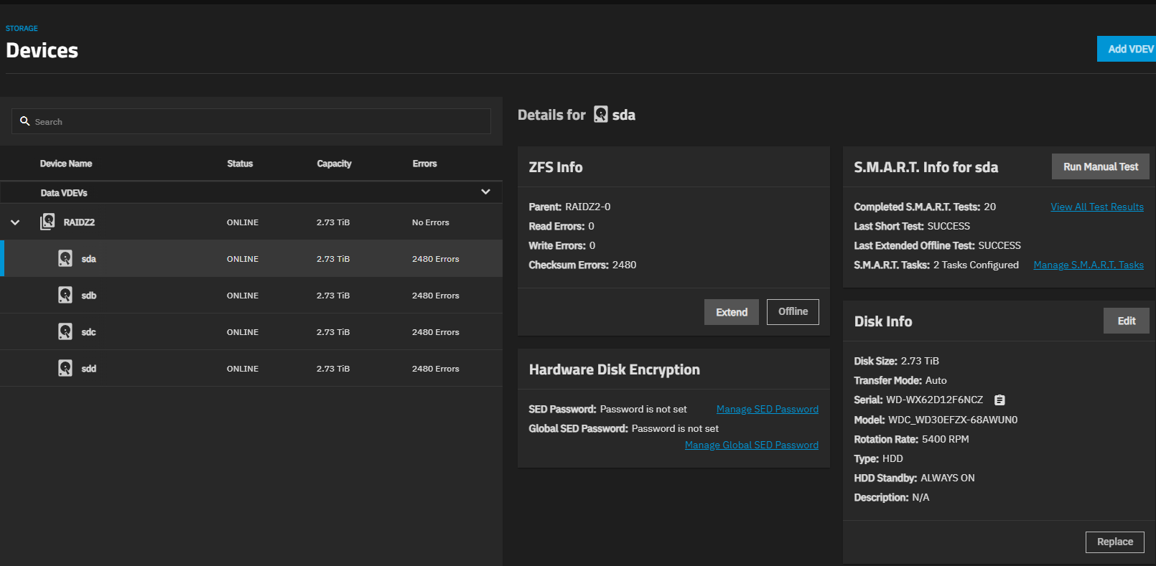Select the RAIDZ2 vdev row
The width and height of the screenshot is (1156, 566).
pyautogui.click(x=251, y=222)
